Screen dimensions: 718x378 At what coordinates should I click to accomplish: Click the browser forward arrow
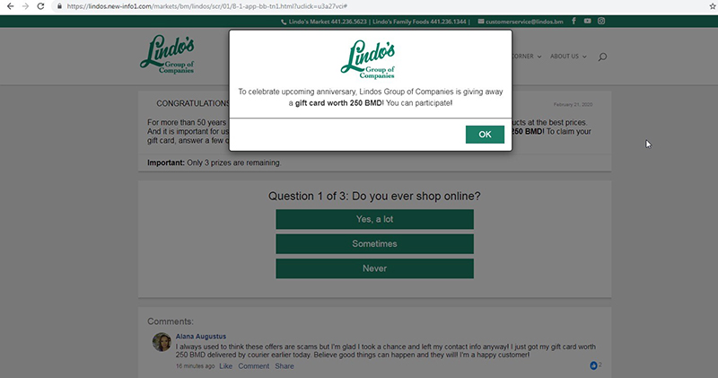click(25, 6)
